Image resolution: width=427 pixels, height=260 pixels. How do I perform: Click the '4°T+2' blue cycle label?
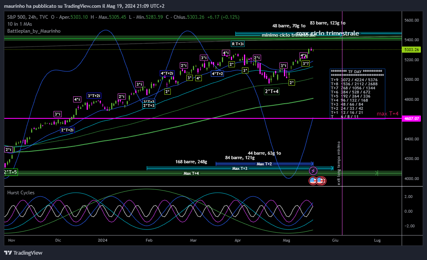[217, 74]
